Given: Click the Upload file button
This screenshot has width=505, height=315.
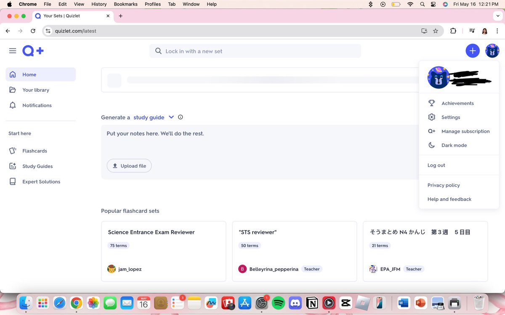Looking at the screenshot, I should pyautogui.click(x=129, y=166).
